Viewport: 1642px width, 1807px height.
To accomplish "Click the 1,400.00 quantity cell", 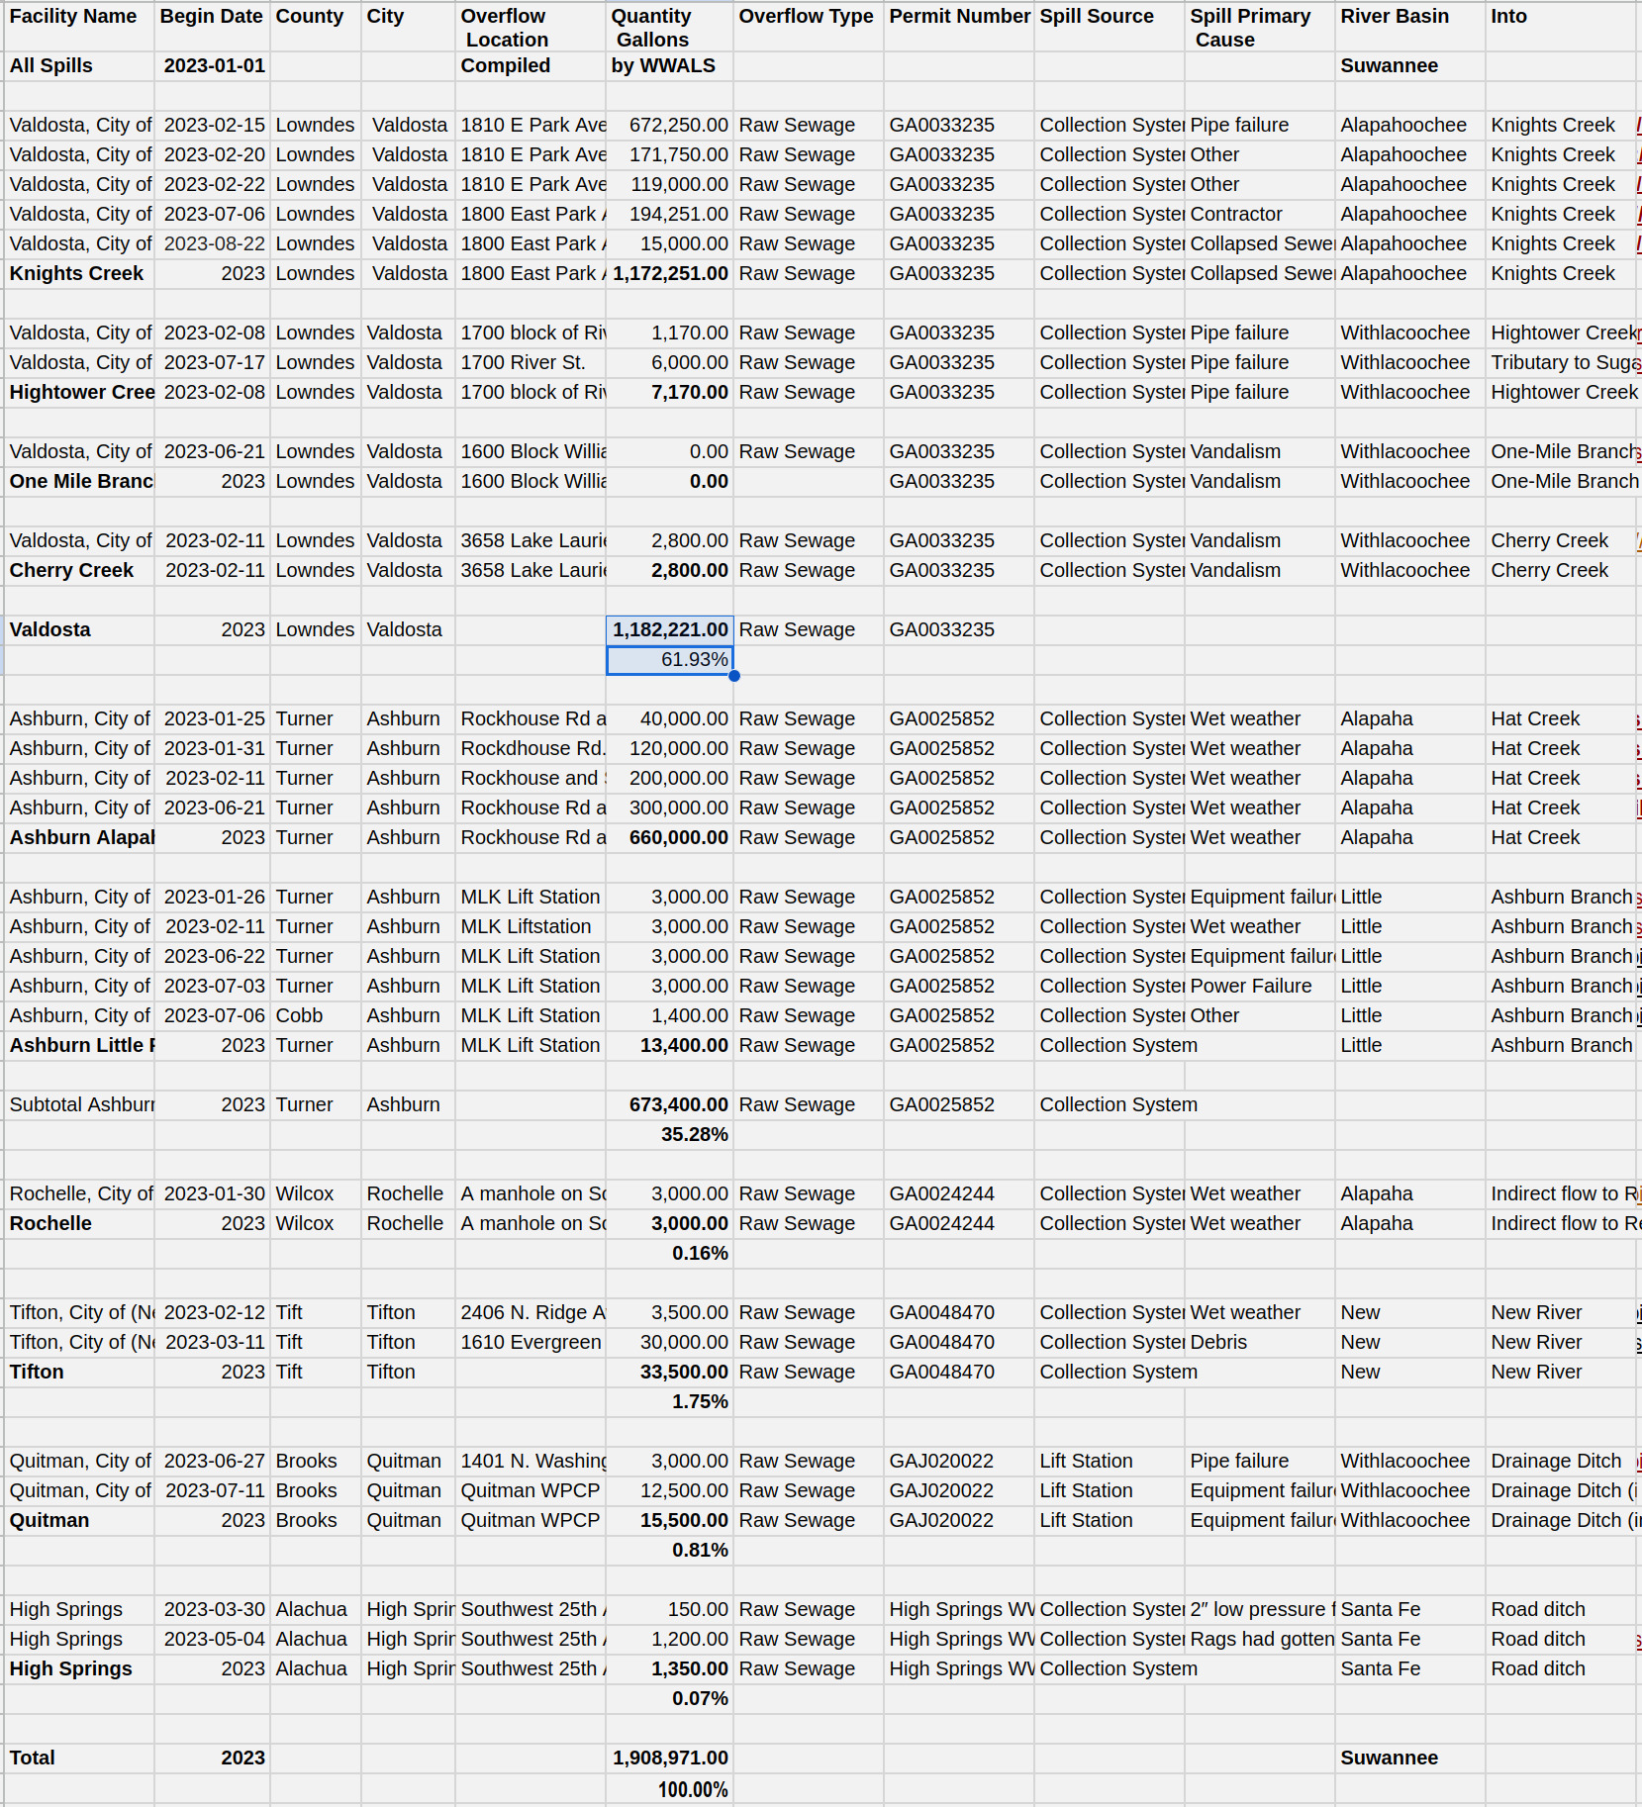I will pos(670,1016).
